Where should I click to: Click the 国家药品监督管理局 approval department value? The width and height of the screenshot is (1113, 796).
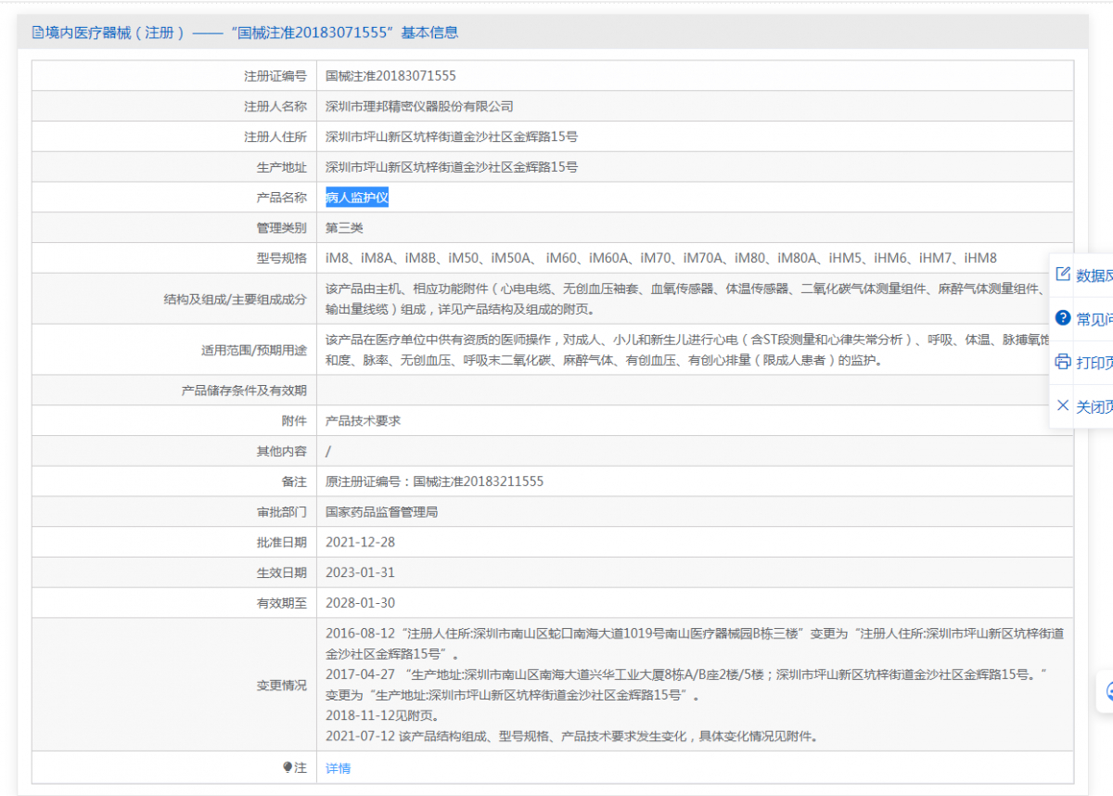pos(381,511)
